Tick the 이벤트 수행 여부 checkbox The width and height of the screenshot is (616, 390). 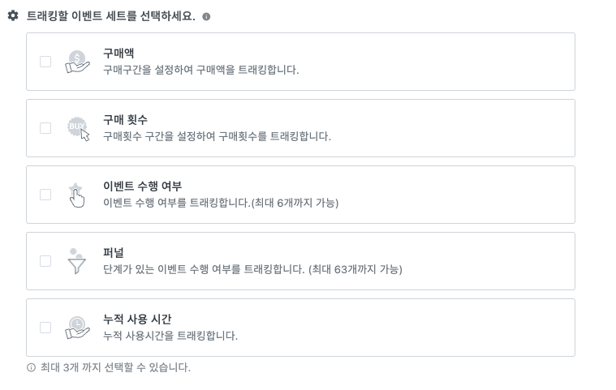[45, 195]
